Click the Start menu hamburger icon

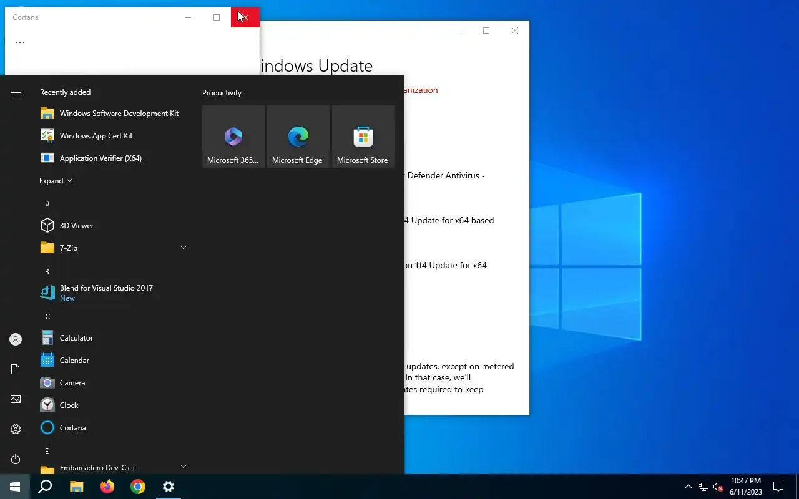click(16, 92)
